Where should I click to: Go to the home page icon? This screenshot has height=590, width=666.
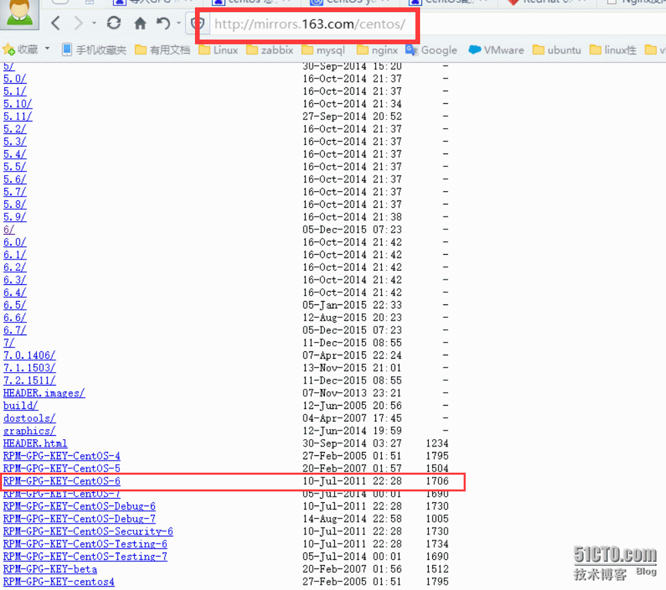click(140, 23)
